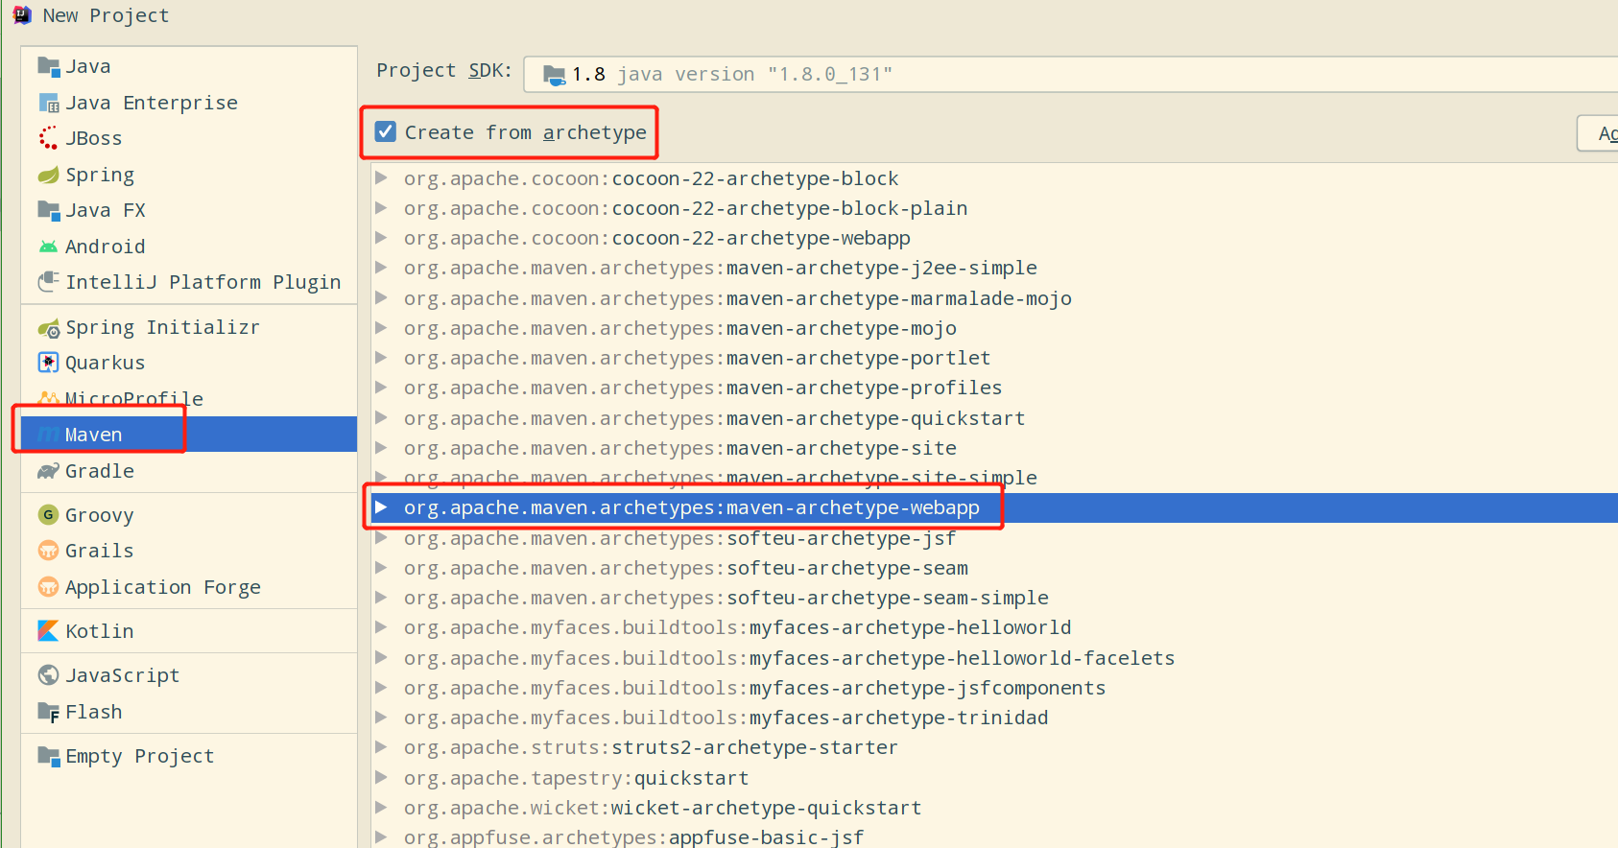The image size is (1618, 848).
Task: Click the IntelliJ IDEA logo in title bar
Action: 22,15
